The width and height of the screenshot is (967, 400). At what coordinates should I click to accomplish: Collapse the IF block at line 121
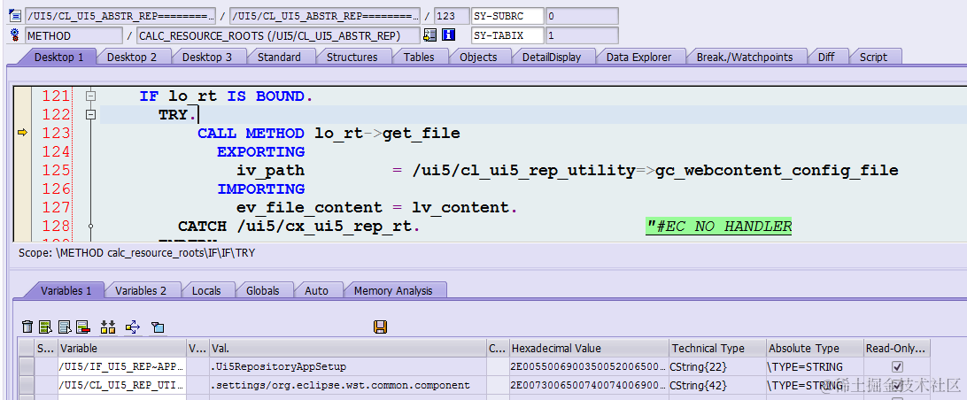pos(91,96)
